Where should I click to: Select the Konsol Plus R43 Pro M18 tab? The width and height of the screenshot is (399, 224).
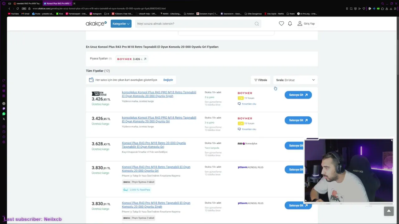pyautogui.click(x=57, y=3)
